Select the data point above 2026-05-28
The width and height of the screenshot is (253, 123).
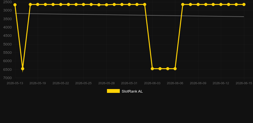coord(107,5)
